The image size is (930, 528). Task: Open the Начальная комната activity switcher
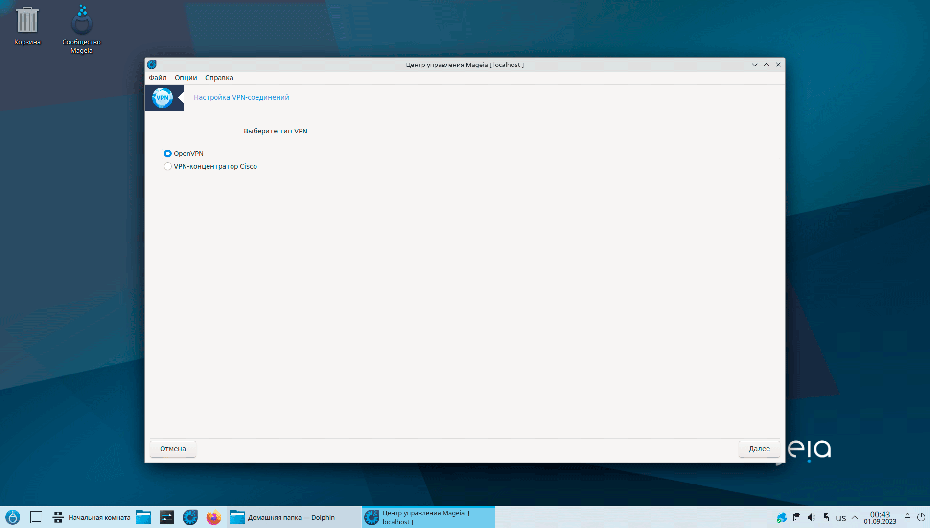point(91,517)
